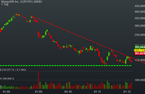Select the red 181,824 price tag

[140, 53]
